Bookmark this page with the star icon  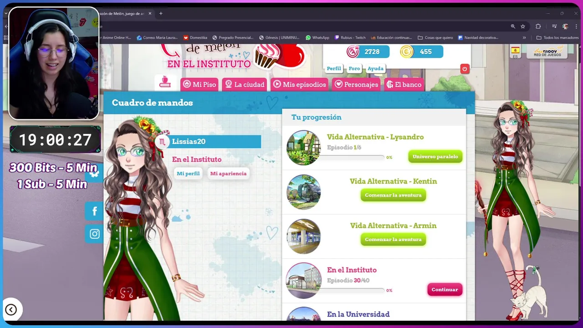[523, 26]
